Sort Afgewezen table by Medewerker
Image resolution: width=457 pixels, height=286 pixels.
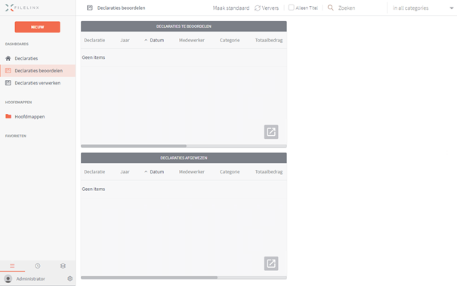[191, 172]
